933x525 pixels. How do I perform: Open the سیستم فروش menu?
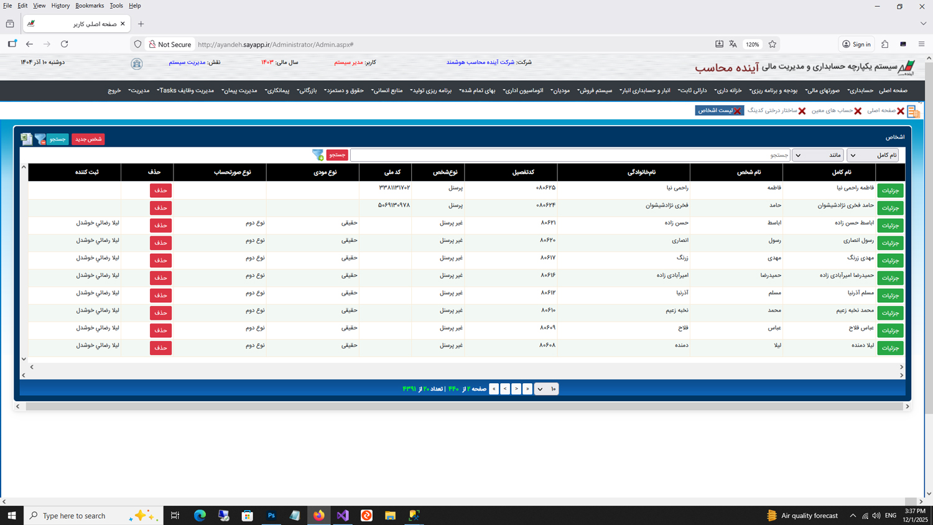[595, 91]
